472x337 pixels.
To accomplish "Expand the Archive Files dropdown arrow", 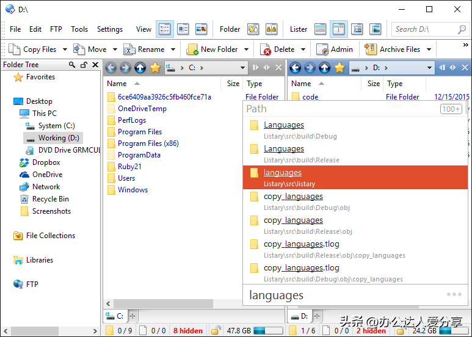I will [429, 49].
